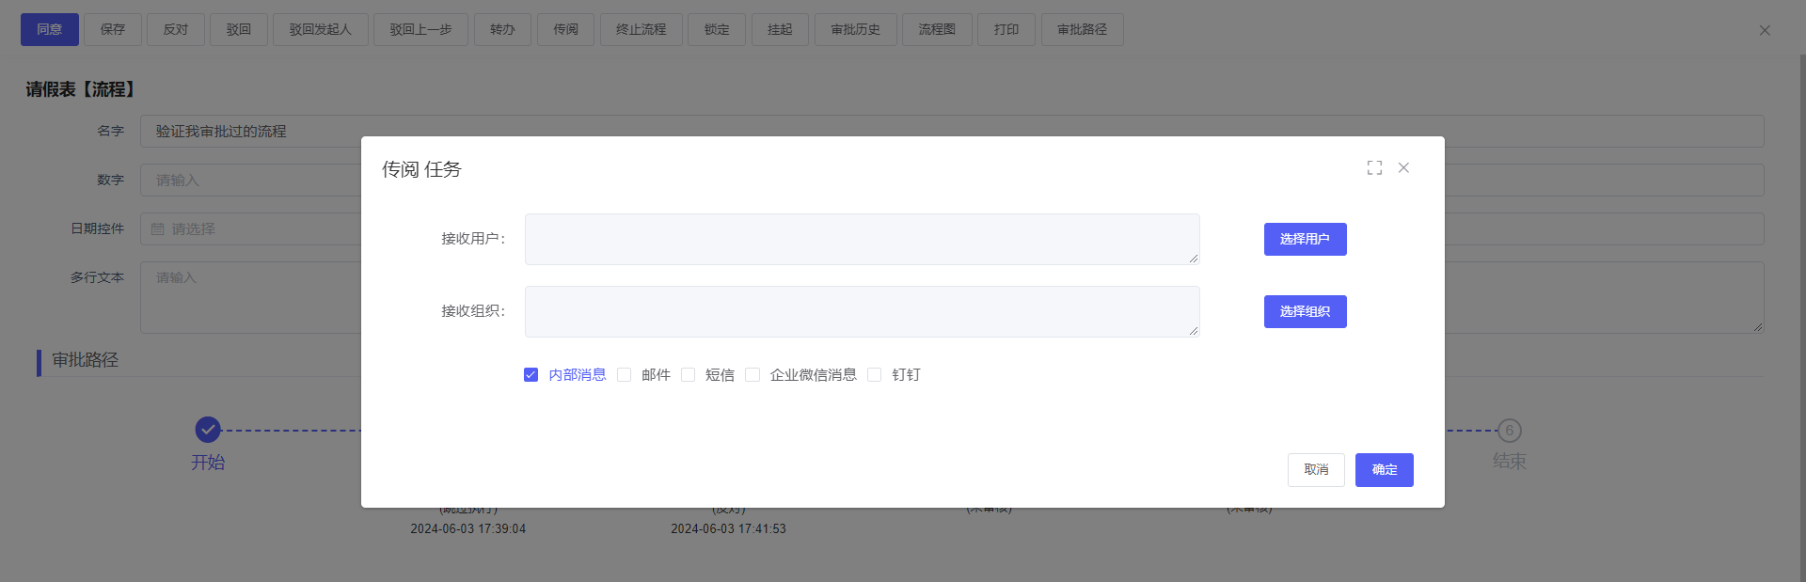Viewport: 1806px width, 582px height.
Task: Enable the 钉钉 checkbox
Action: tap(875, 375)
